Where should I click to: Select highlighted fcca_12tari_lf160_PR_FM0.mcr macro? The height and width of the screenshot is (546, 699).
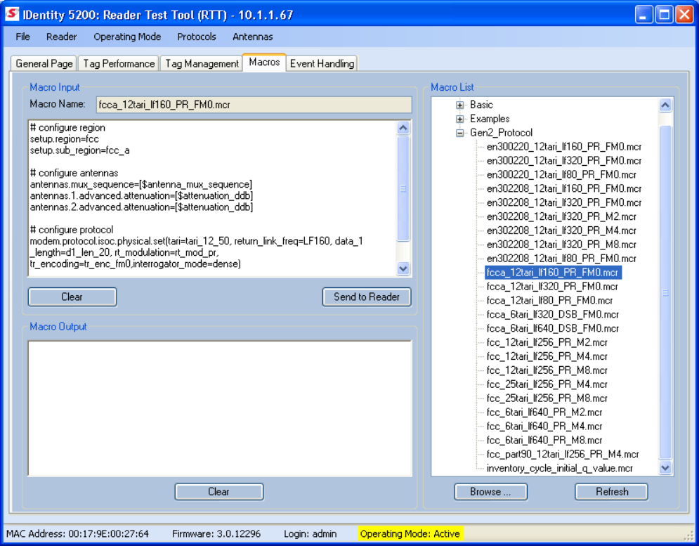[553, 273]
